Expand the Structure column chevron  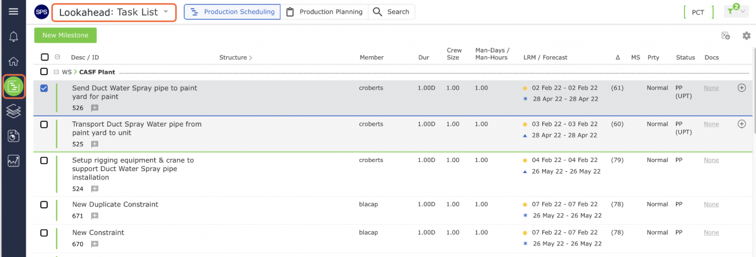click(x=250, y=58)
